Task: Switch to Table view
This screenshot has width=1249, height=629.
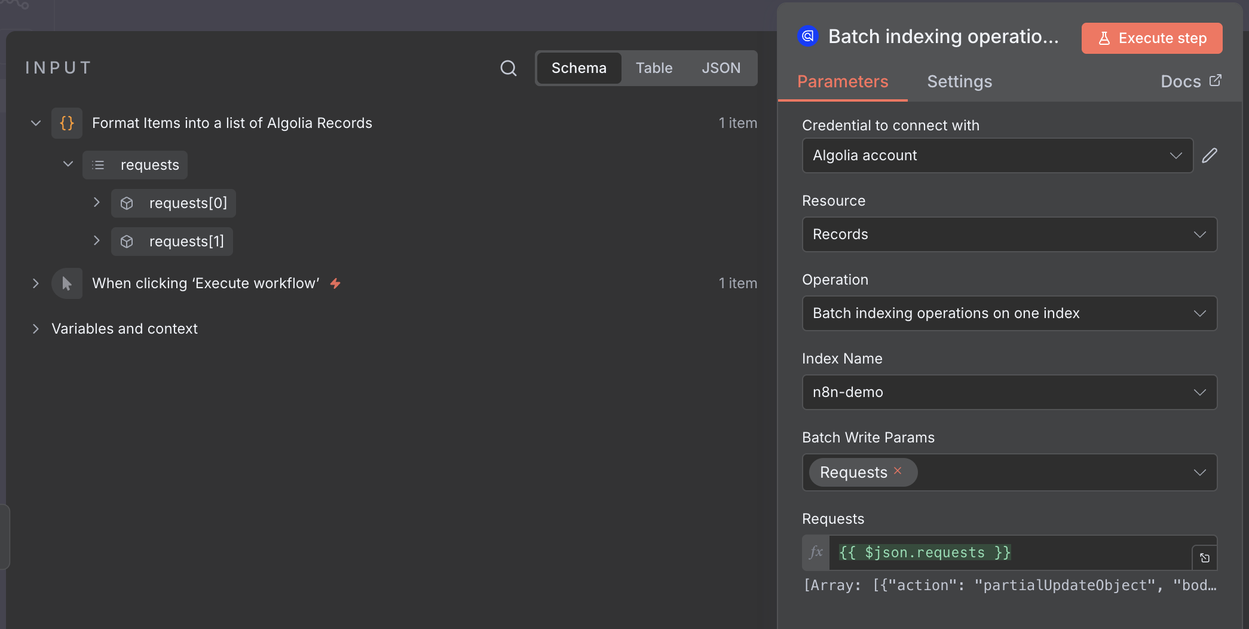Action: pos(654,68)
